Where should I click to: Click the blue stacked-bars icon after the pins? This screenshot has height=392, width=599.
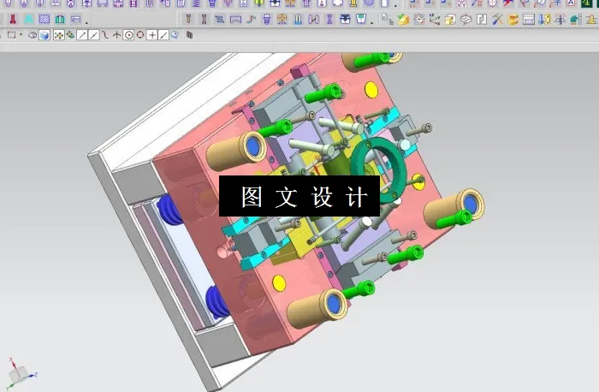[220, 19]
